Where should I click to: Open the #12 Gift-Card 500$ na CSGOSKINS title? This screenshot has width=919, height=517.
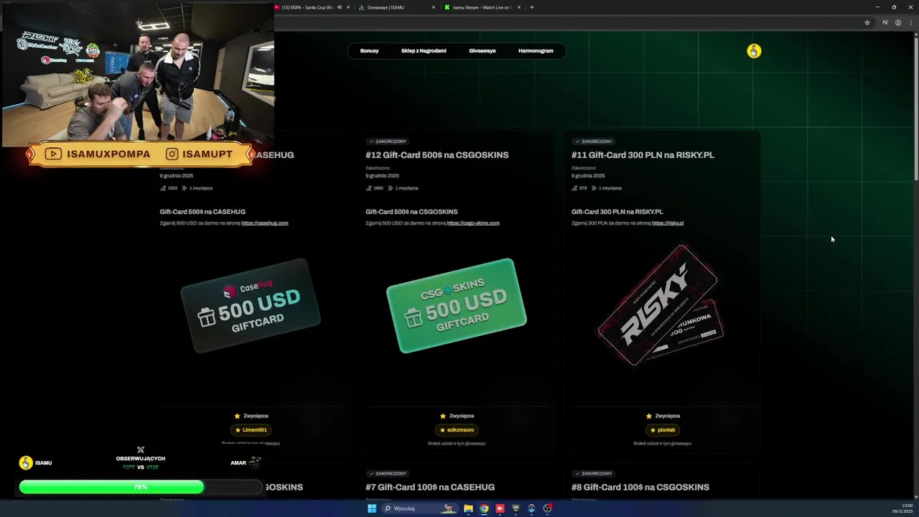point(437,155)
